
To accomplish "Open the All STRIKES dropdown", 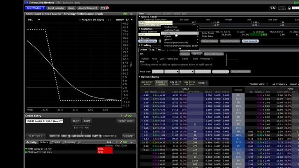I will [x=280, y=84].
